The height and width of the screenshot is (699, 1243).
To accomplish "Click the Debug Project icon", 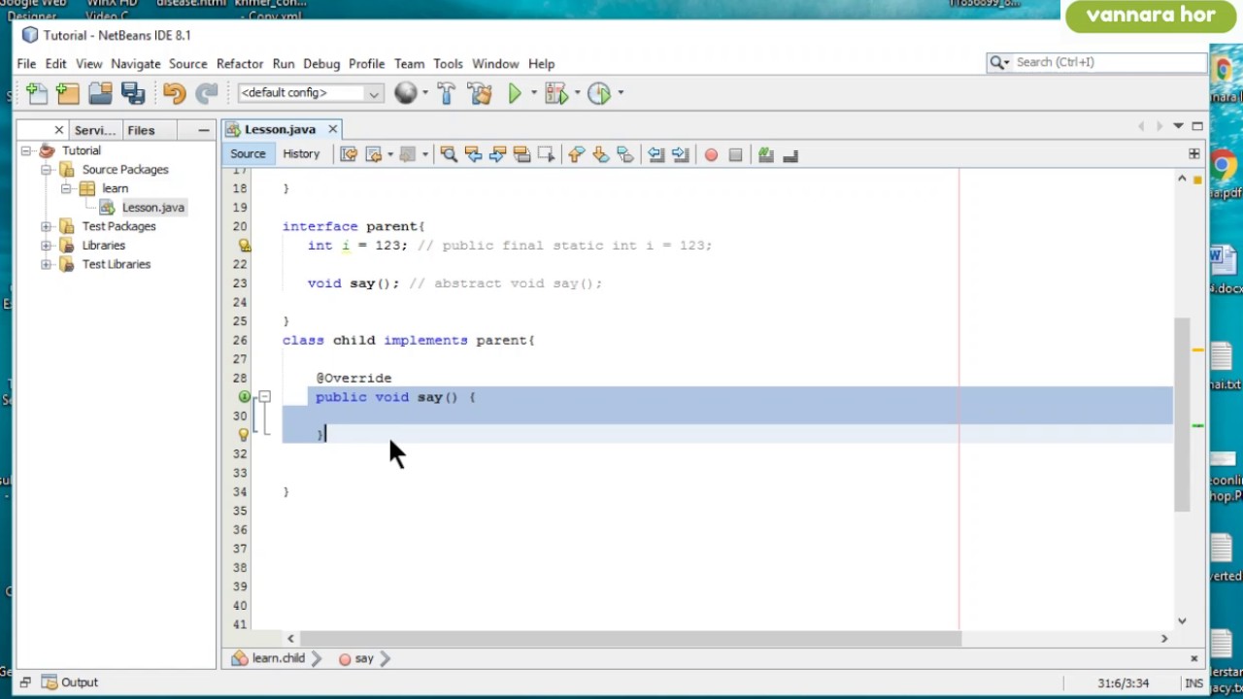I will [x=556, y=93].
